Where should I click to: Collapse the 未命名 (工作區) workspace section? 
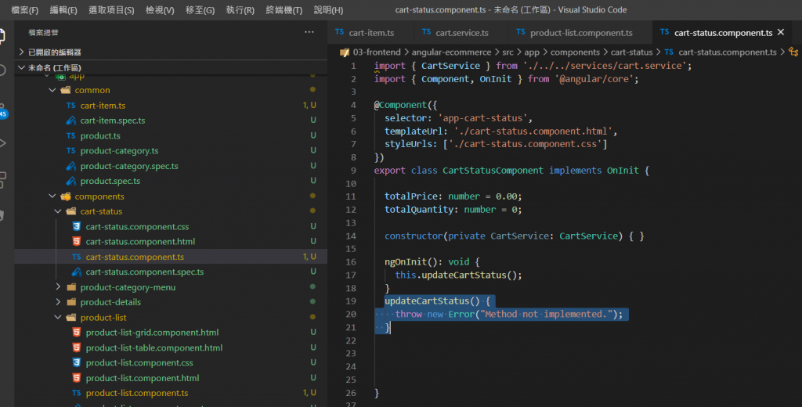point(54,68)
